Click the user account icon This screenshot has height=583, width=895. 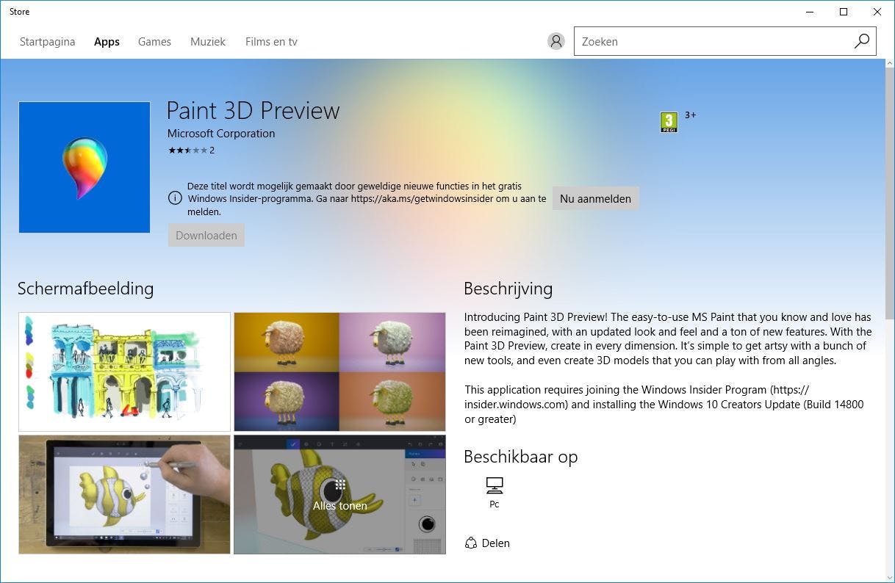tap(556, 40)
